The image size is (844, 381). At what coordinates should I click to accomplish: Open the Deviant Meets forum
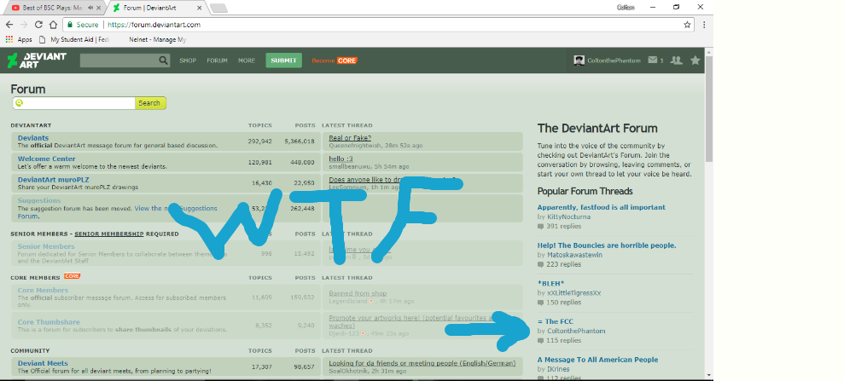click(43, 363)
